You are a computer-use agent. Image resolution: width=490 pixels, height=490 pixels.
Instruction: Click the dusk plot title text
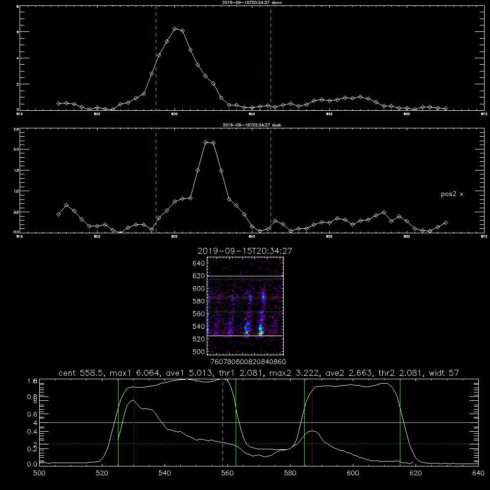252,125
